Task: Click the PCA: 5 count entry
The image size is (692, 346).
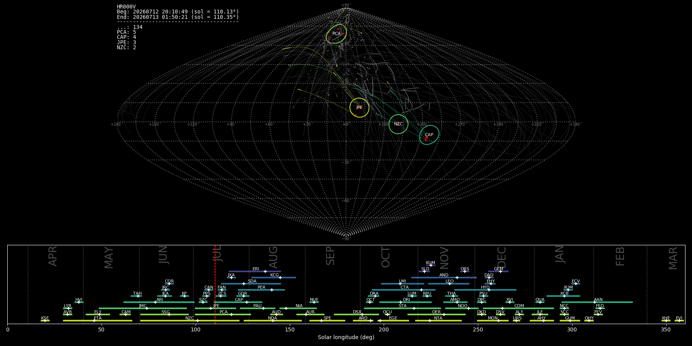Action: tap(126, 32)
